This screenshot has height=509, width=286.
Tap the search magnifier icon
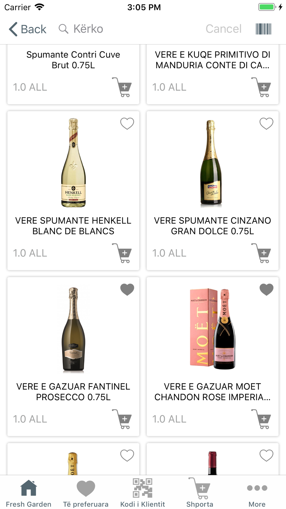[63, 29]
